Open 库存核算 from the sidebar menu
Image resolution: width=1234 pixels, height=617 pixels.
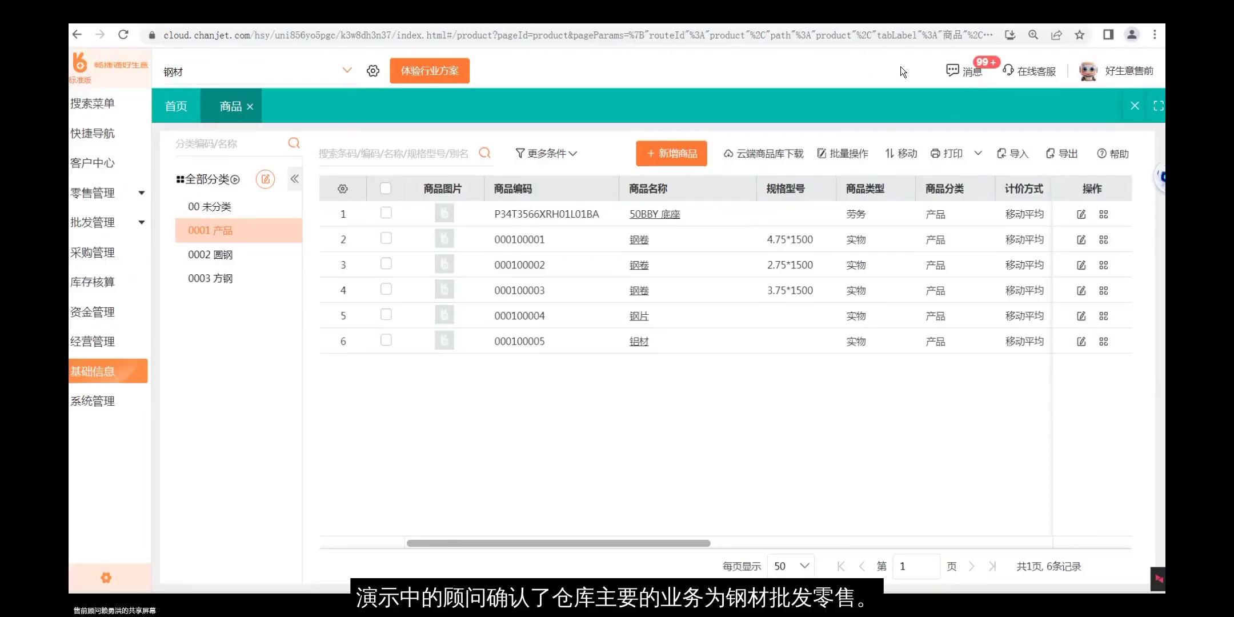93,282
